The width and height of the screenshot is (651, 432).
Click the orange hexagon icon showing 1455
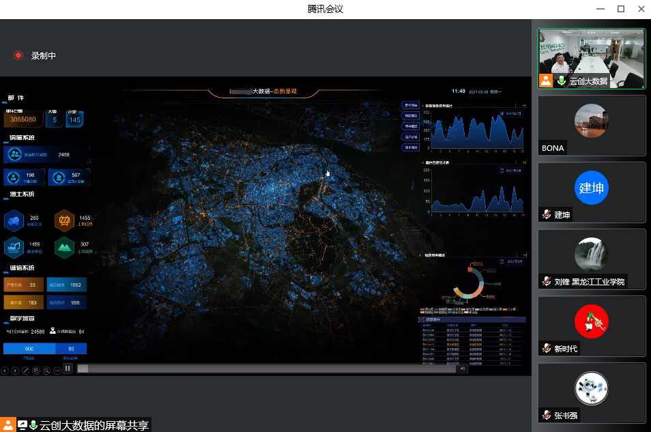(x=65, y=220)
